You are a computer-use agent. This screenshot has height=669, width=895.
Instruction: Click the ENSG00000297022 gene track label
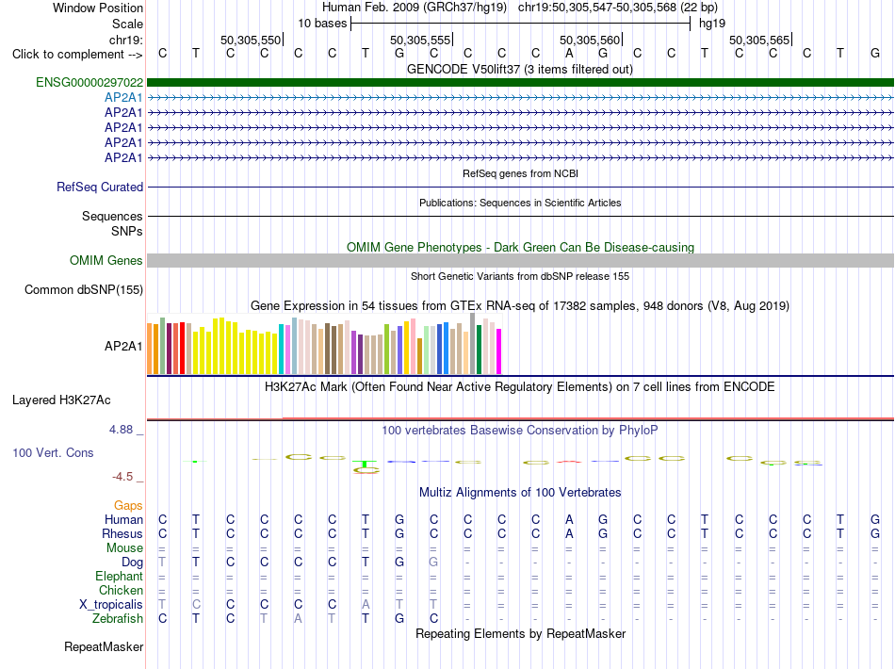pos(89,83)
